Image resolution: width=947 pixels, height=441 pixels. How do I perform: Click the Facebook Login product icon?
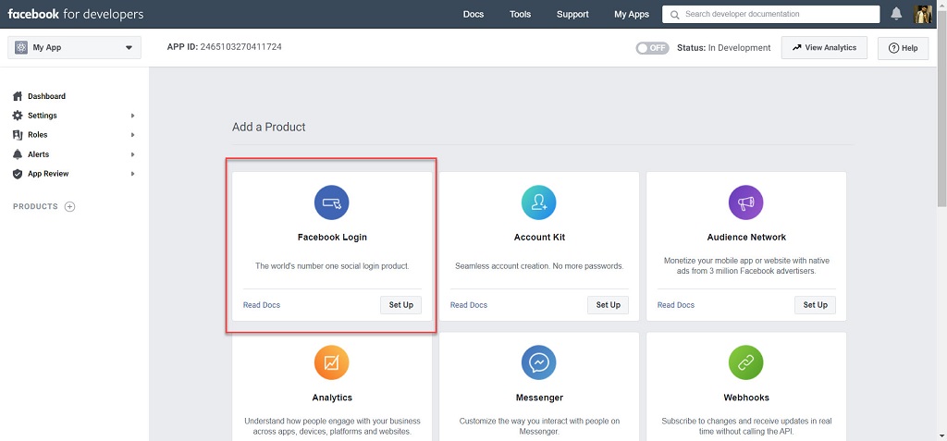click(x=332, y=202)
